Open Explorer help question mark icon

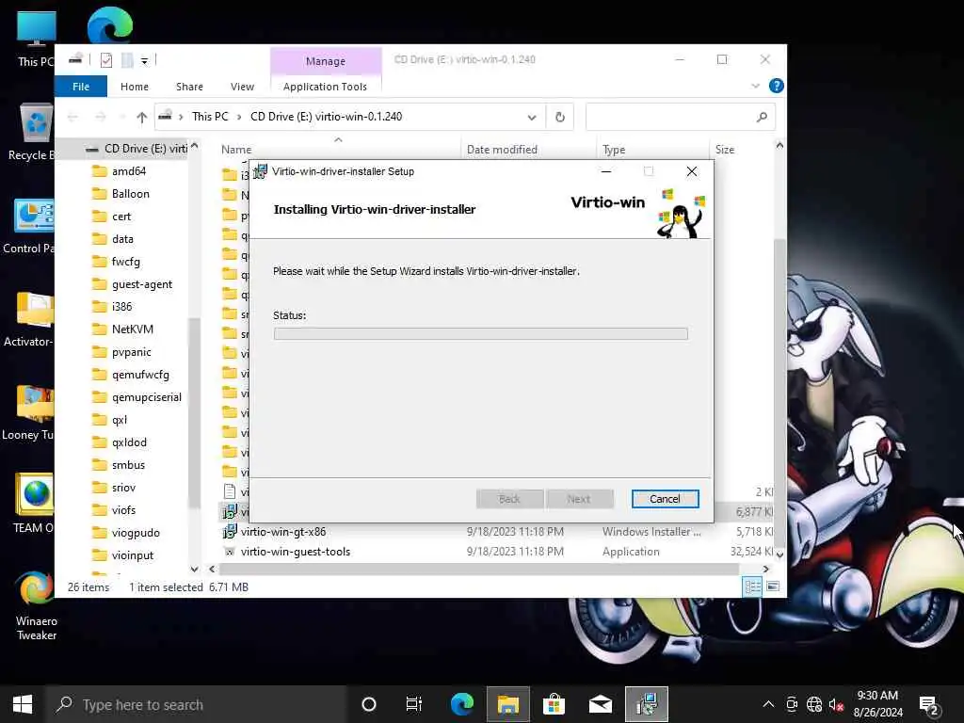tap(776, 86)
